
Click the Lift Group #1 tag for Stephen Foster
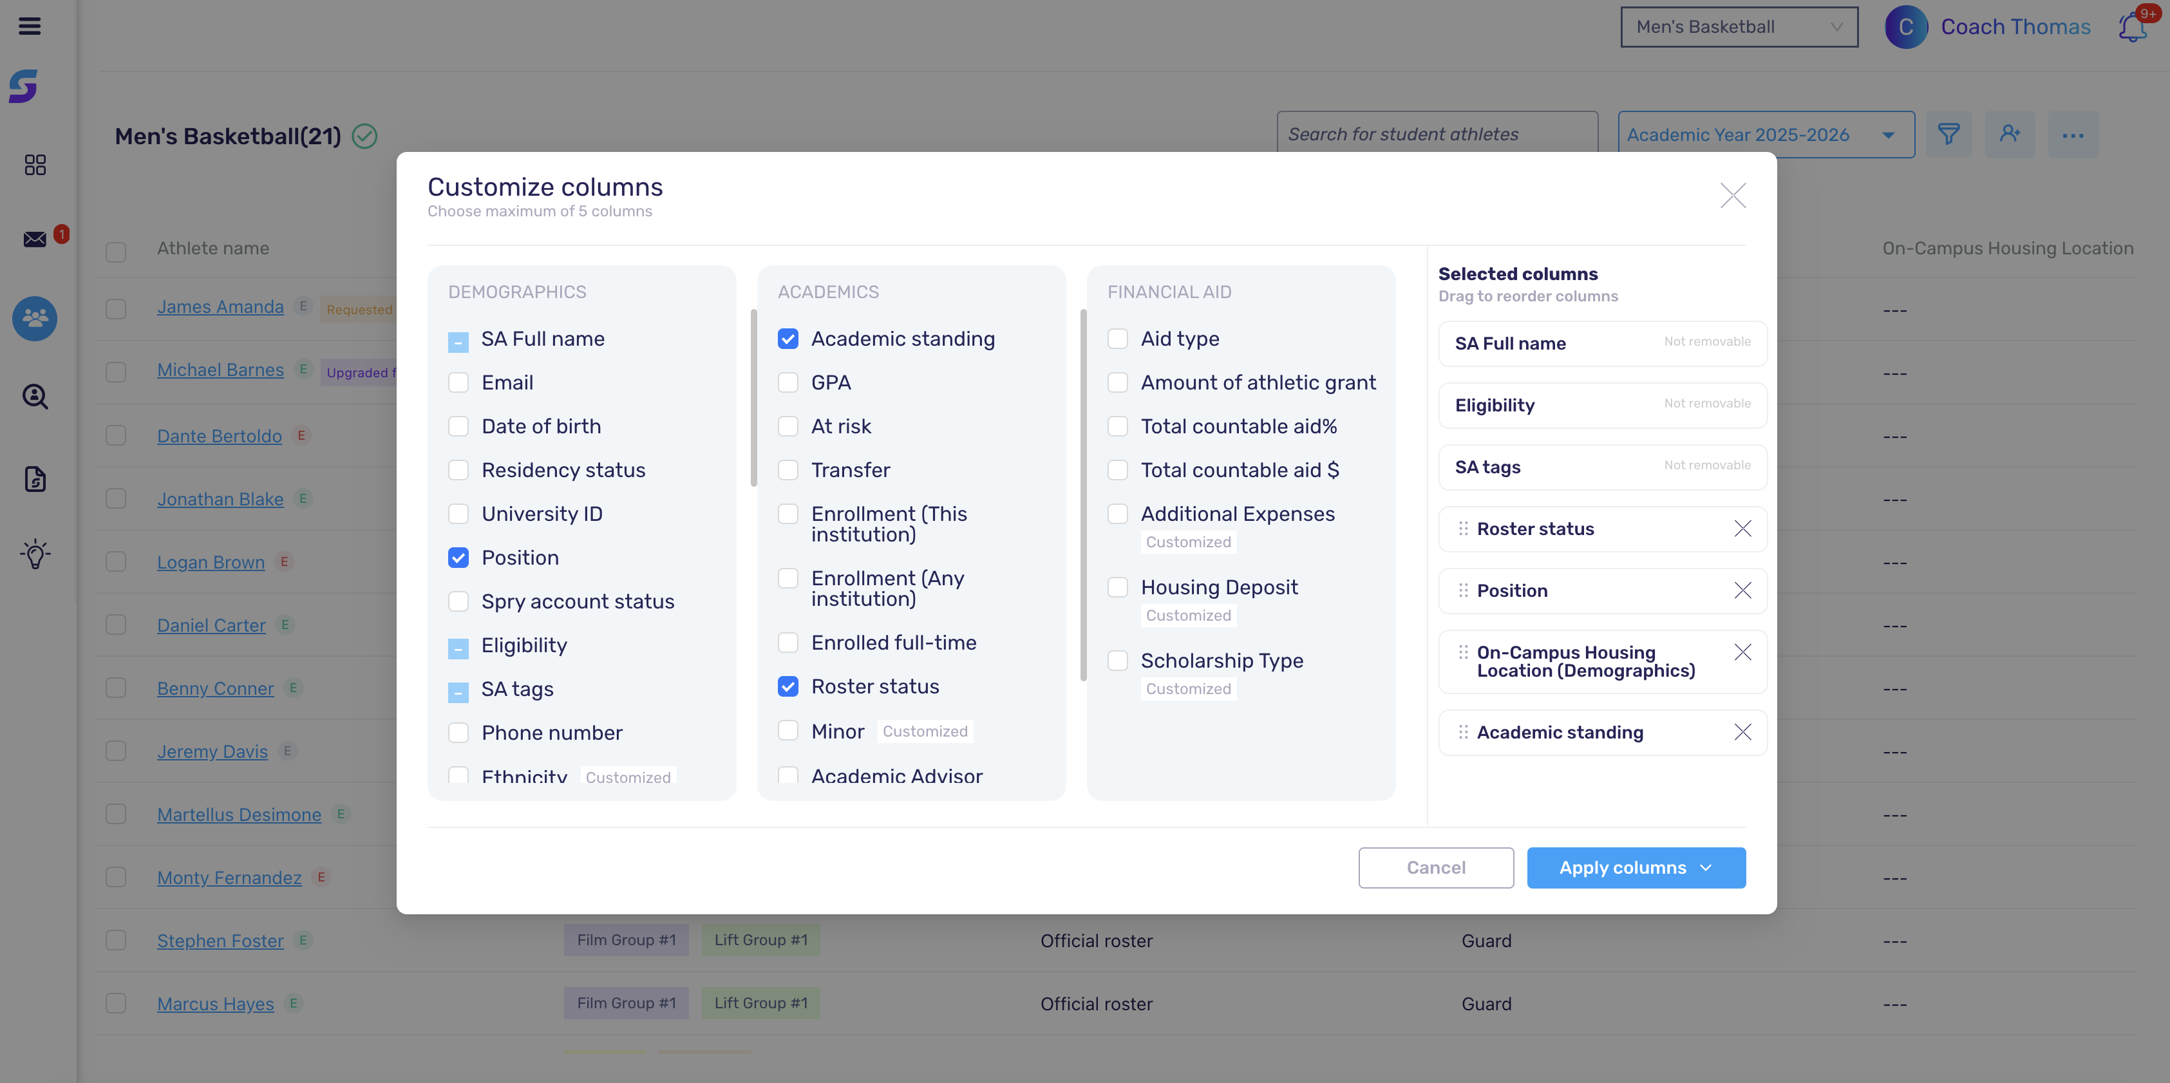[760, 940]
